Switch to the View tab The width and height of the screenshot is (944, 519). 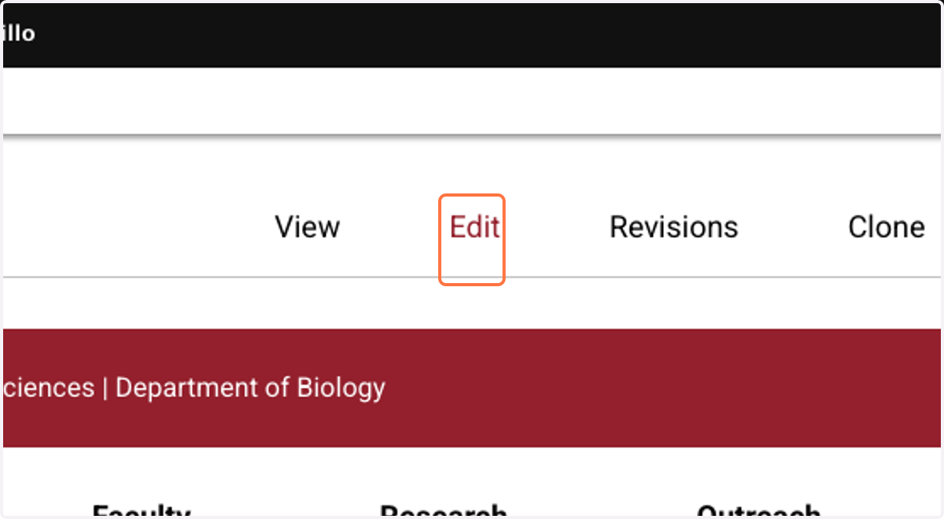click(x=308, y=227)
